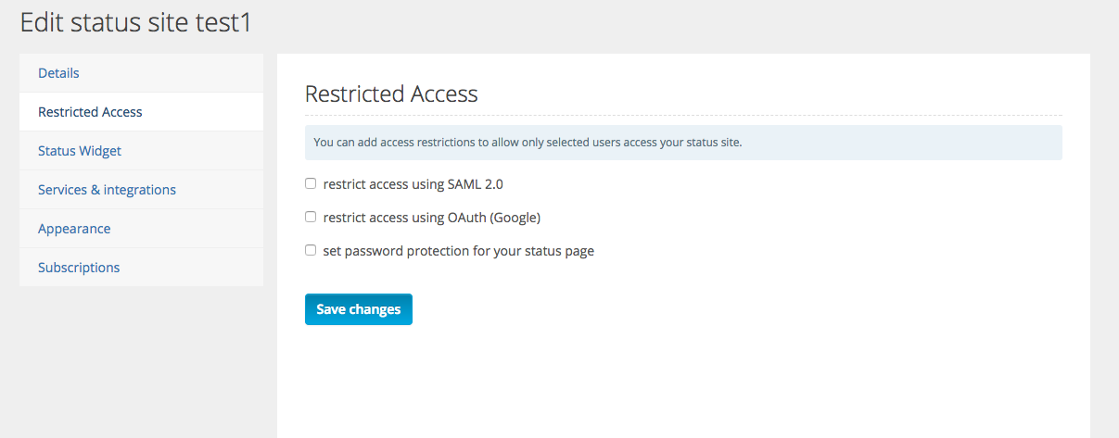Screen dimensions: 1119x438
Task: Go to the Status Widget section
Action: point(141,151)
